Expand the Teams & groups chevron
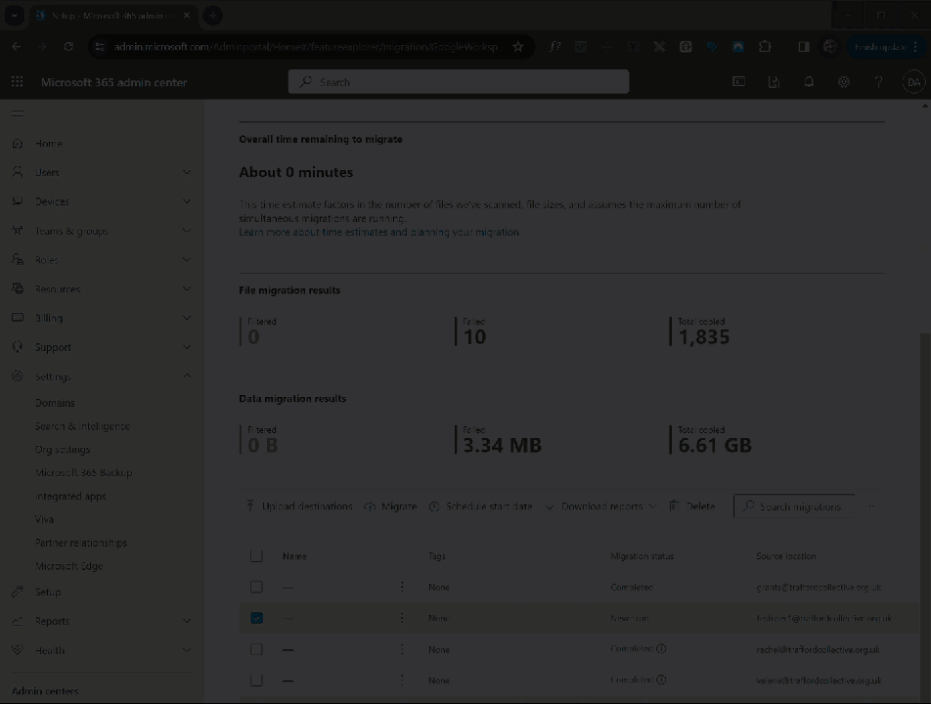The image size is (931, 704). pos(187,231)
